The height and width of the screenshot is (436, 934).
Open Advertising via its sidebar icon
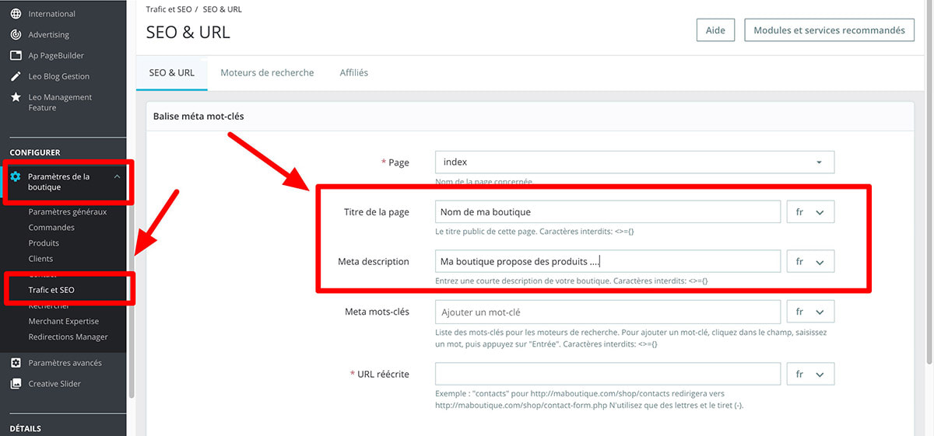16,35
